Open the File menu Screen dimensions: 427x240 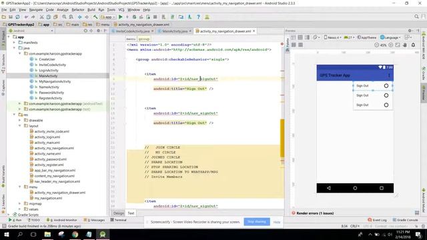point(4,10)
